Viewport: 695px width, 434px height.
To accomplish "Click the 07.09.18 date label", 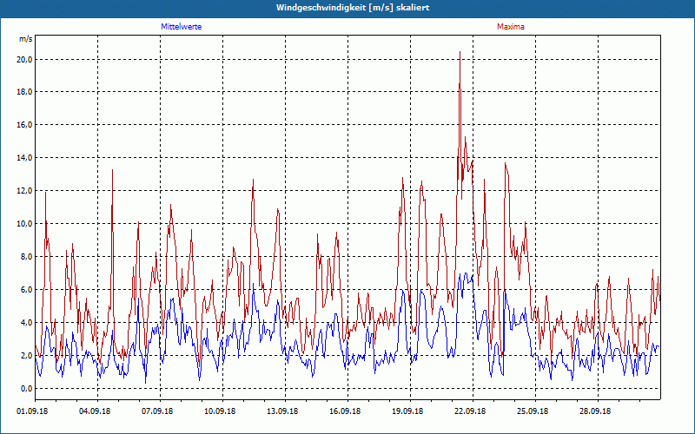I will coord(157,411).
